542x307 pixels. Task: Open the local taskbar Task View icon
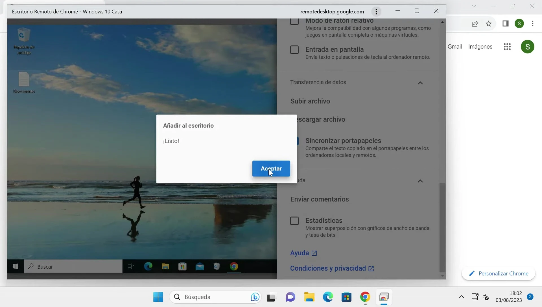click(x=271, y=297)
